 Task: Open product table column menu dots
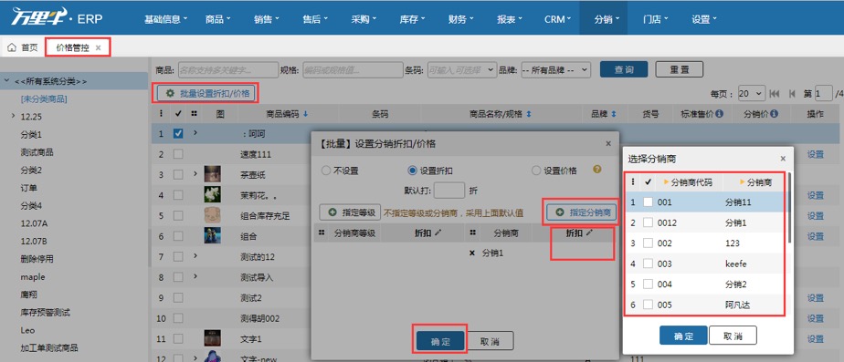(161, 114)
